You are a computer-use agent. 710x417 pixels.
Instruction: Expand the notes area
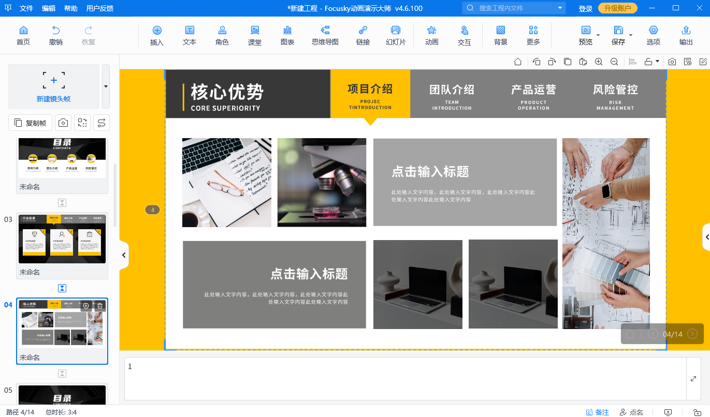[x=693, y=379]
